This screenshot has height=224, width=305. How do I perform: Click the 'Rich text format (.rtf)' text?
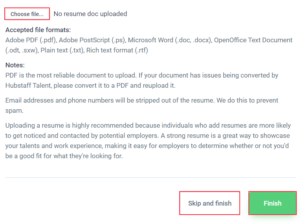117,51
